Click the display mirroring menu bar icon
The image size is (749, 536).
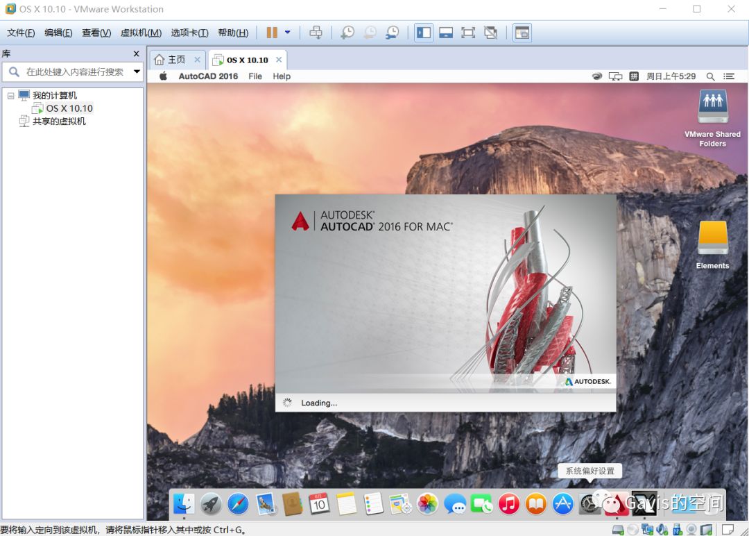(x=615, y=76)
